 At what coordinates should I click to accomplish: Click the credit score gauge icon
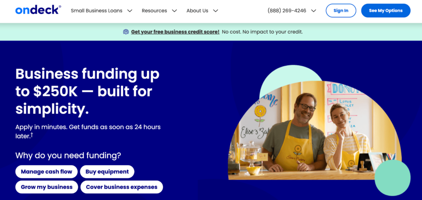[x=126, y=32]
